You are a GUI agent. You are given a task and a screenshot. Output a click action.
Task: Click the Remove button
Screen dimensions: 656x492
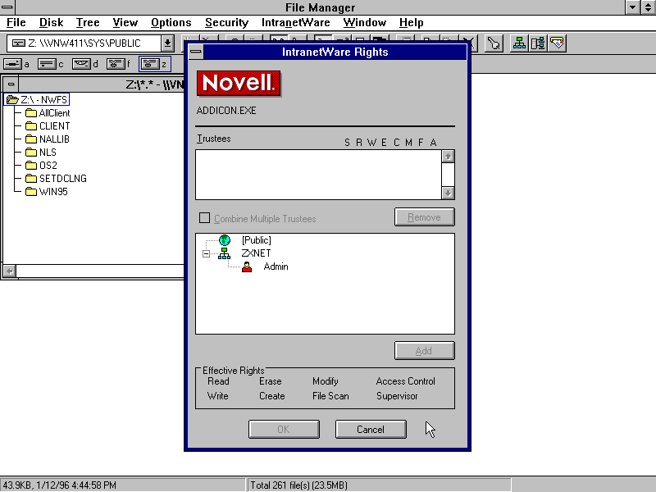424,217
